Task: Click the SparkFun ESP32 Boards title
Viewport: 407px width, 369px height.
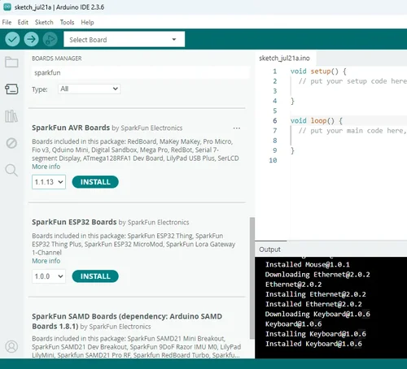Action: pos(74,222)
